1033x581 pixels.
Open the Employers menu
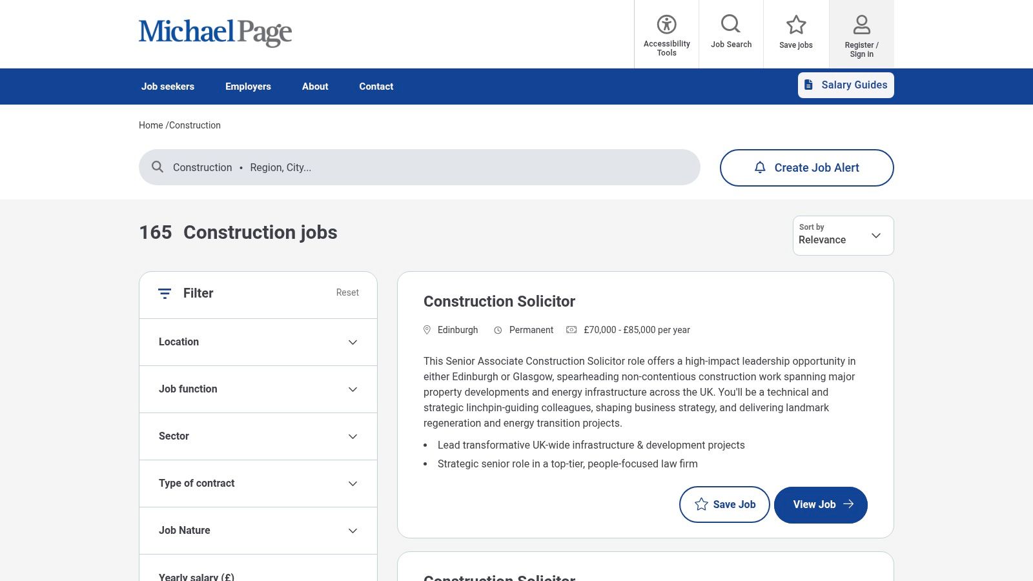coord(248,87)
